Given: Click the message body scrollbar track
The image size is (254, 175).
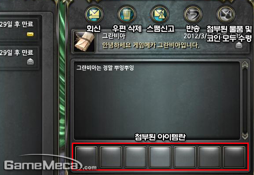Looking at the screenshot, I should click(x=245, y=100).
